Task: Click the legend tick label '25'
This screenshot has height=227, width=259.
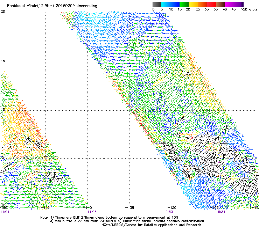Action: pyautogui.click(x=198, y=9)
